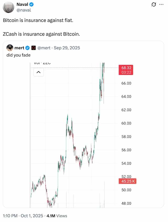Open the quoted tweet's Sep 29, 2025 date
The height and width of the screenshot is (222, 168).
(x=67, y=48)
